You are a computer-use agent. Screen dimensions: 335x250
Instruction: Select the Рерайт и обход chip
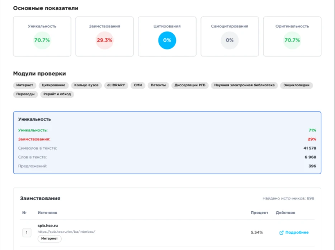coord(57,94)
